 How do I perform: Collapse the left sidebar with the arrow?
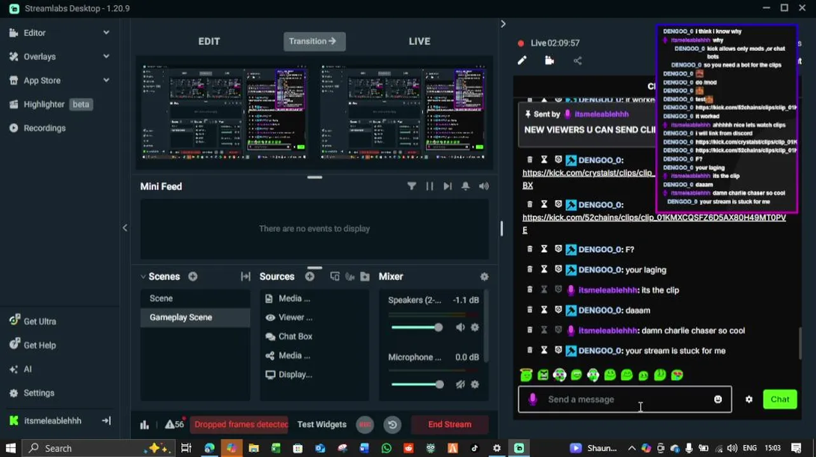(x=125, y=228)
